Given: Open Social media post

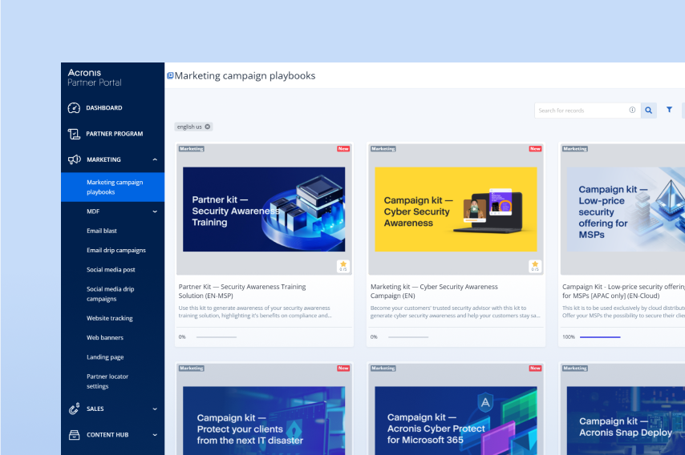Looking at the screenshot, I should point(111,270).
